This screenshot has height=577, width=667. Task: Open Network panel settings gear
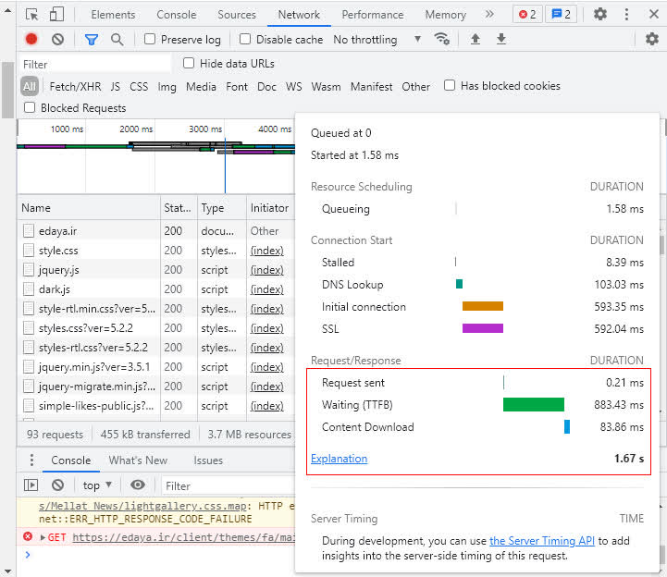[651, 39]
